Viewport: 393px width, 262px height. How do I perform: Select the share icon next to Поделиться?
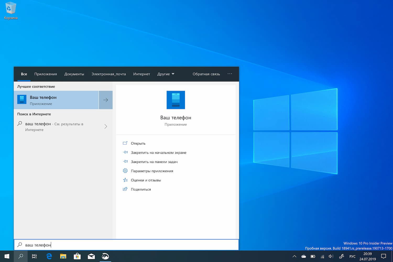pyautogui.click(x=125, y=189)
